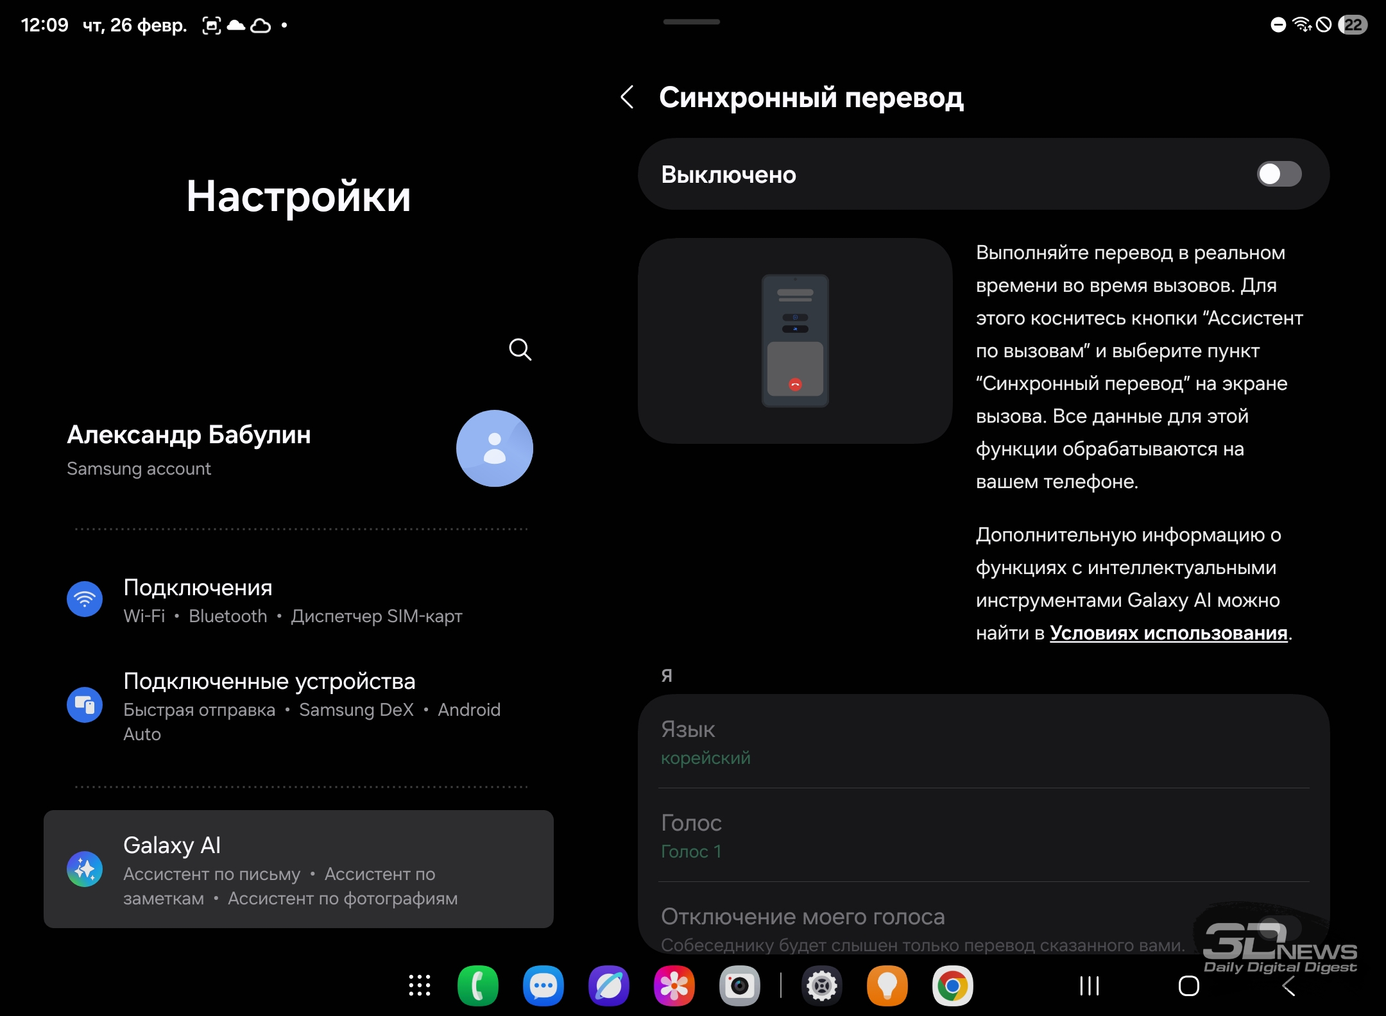Open Messages app in taskbar
This screenshot has width=1386, height=1016.
click(543, 986)
